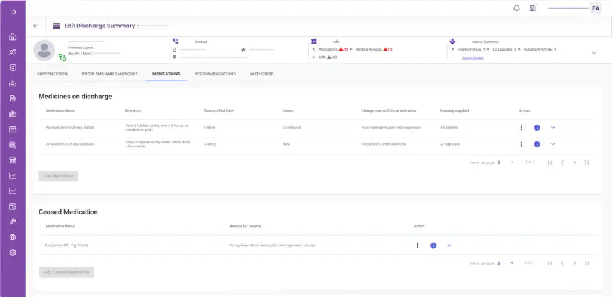Screen dimensions: 612x297
Task: Jump to last page in Medicines on discharge
Action: (587, 162)
